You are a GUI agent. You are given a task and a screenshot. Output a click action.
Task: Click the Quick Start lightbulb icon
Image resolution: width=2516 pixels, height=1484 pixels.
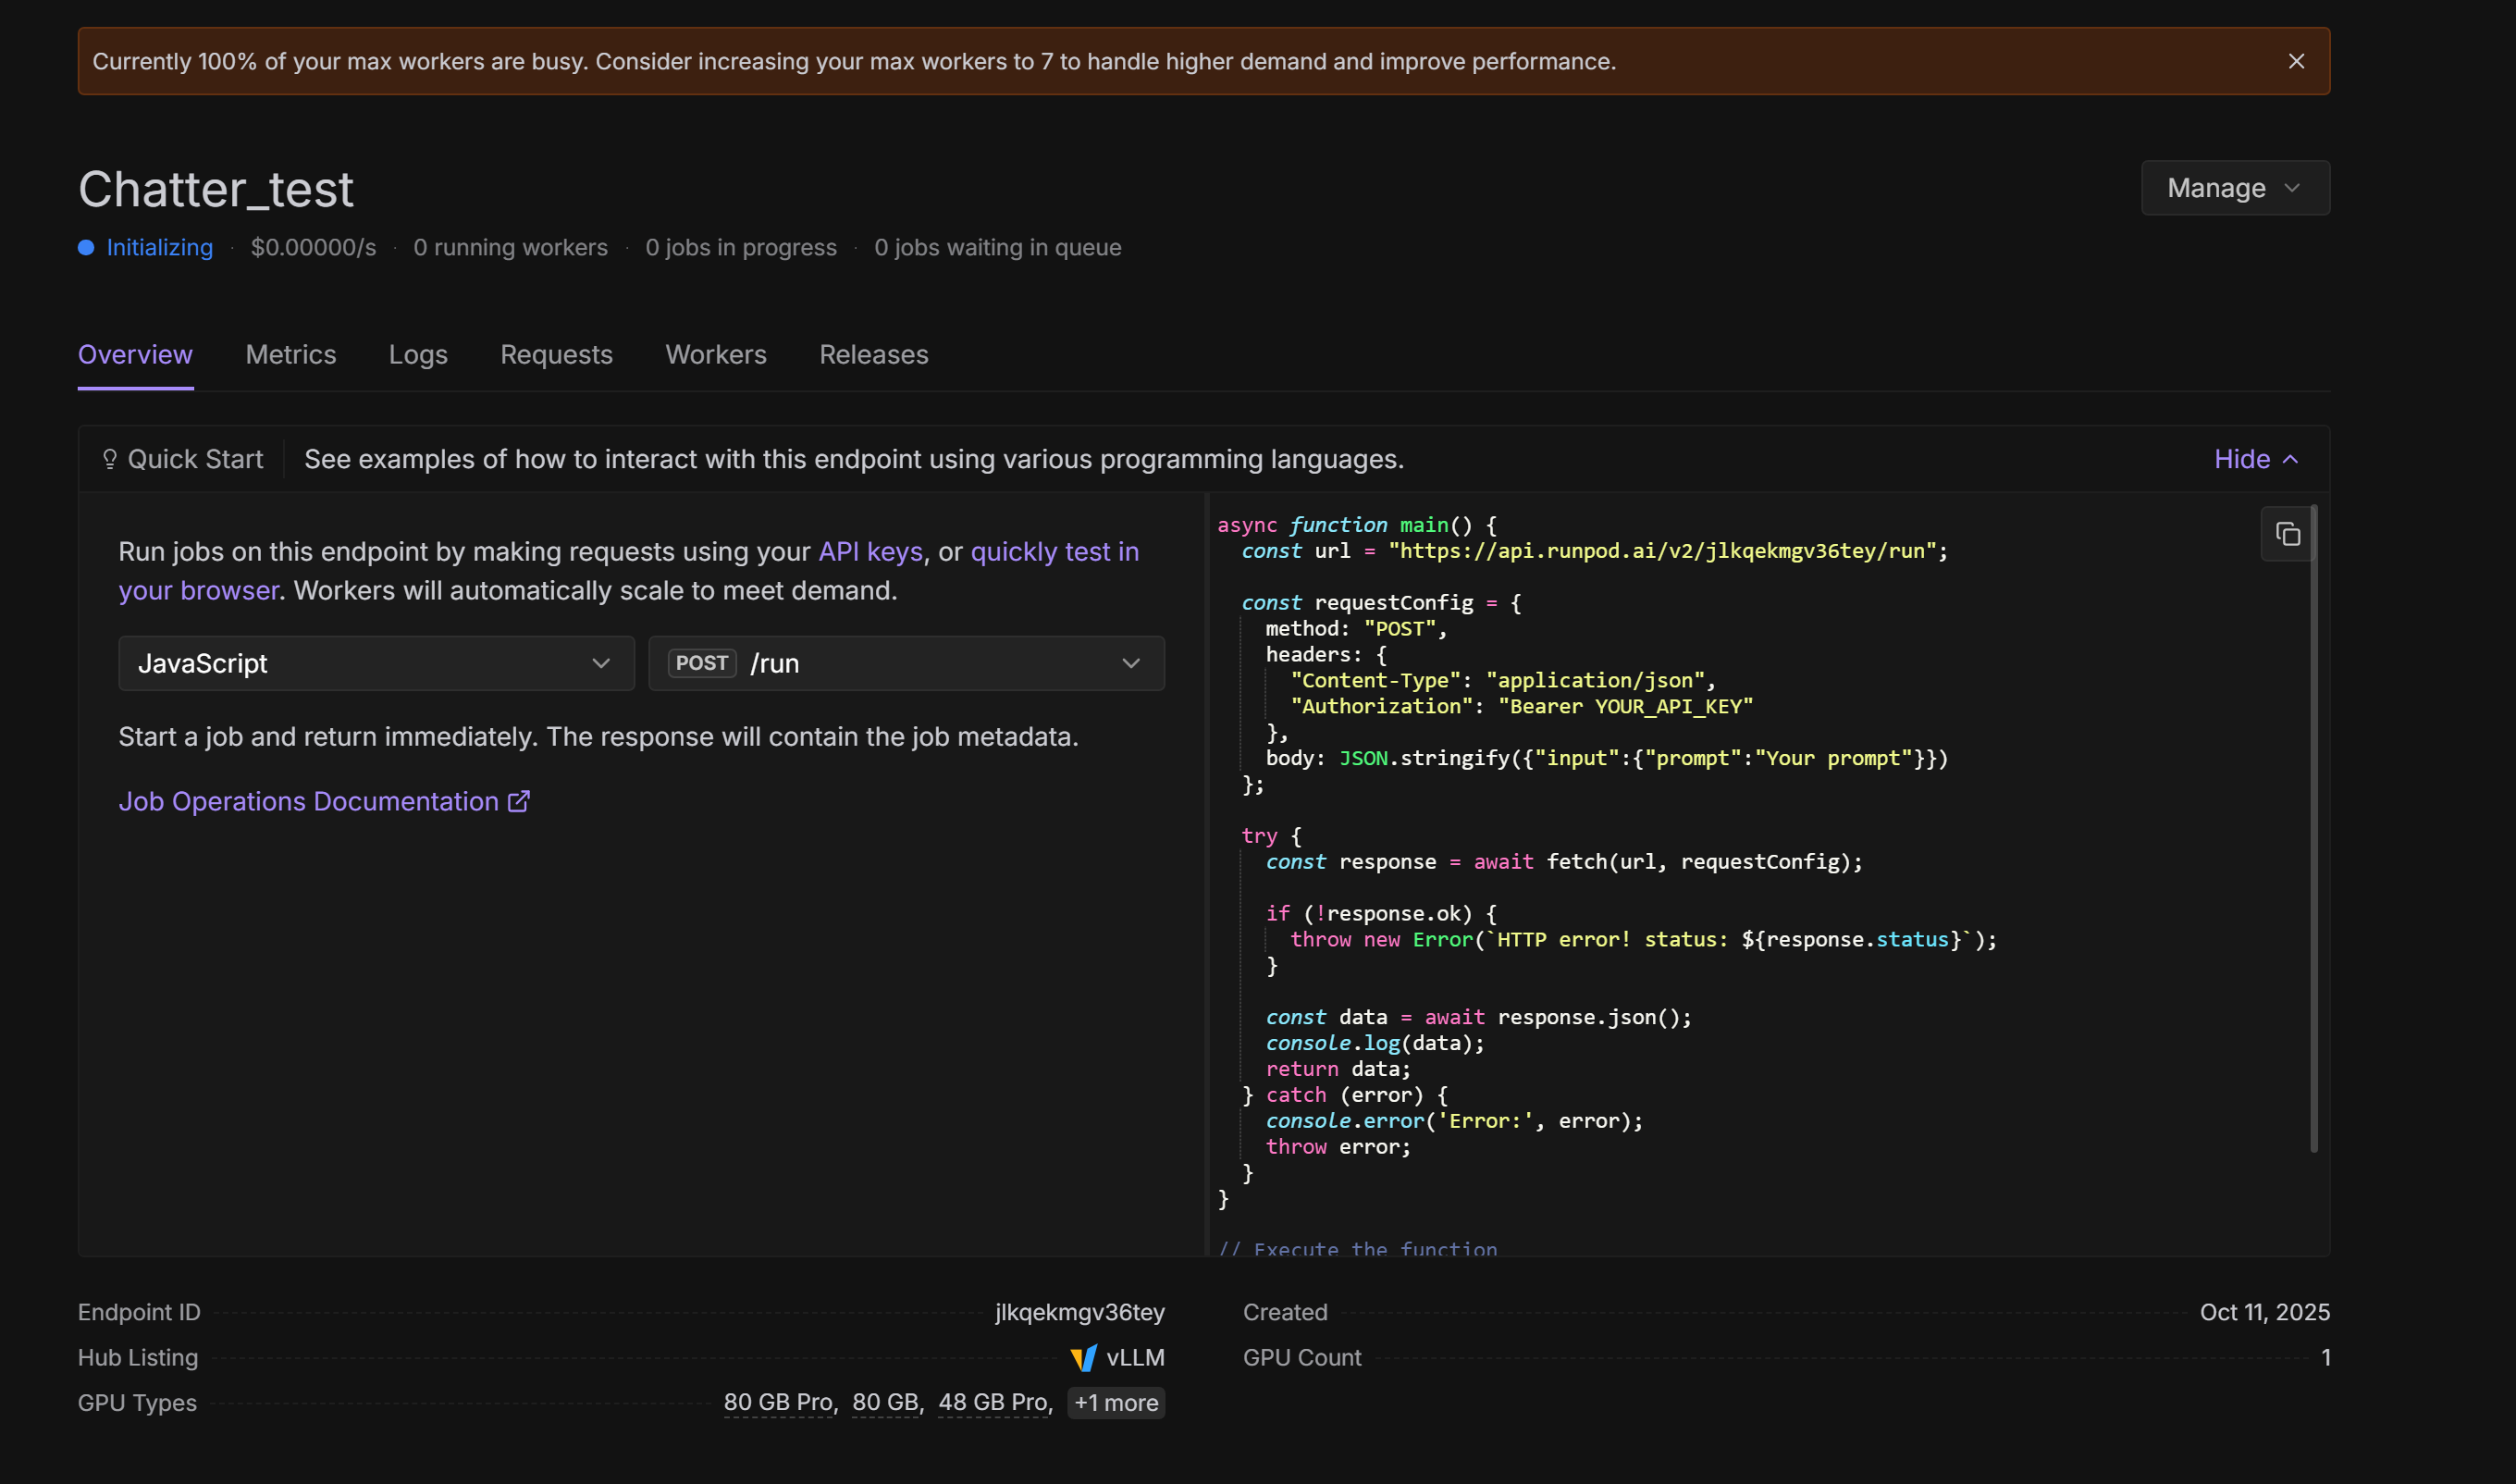coord(110,459)
